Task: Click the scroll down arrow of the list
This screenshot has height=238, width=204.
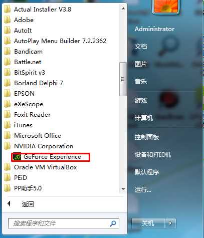Action: tap(123, 189)
